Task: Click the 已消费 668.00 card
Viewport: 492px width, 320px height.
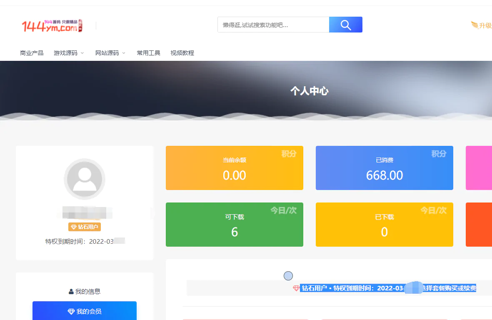Action: pos(385,168)
